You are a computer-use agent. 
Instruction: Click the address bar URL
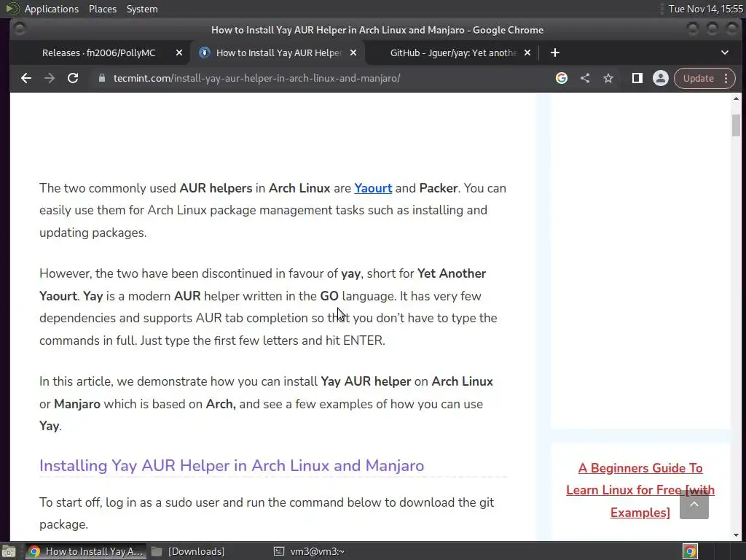256,78
